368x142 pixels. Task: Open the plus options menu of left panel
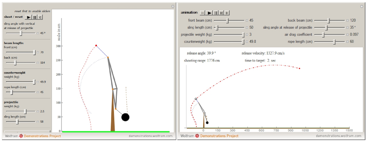click(173, 6)
